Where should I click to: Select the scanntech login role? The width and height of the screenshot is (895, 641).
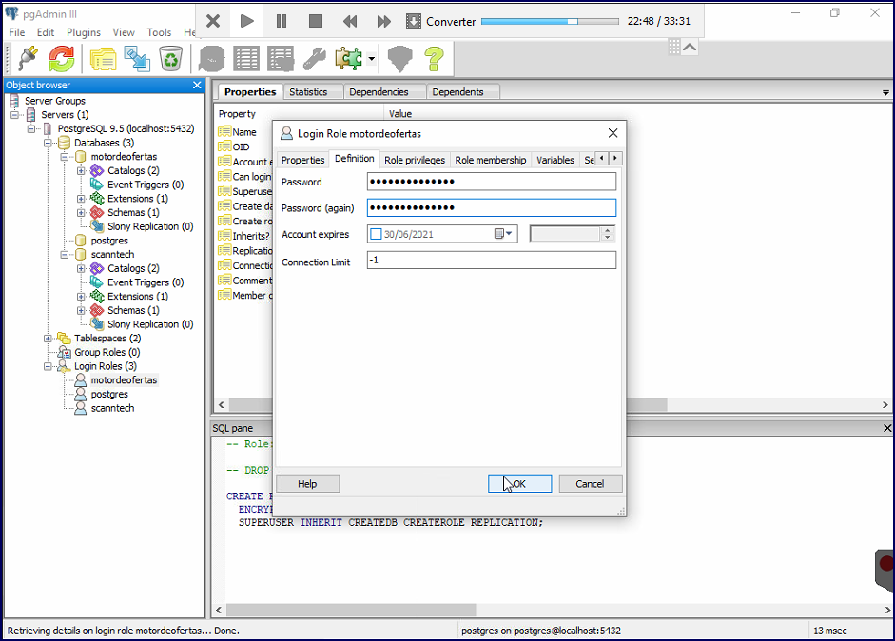point(112,408)
